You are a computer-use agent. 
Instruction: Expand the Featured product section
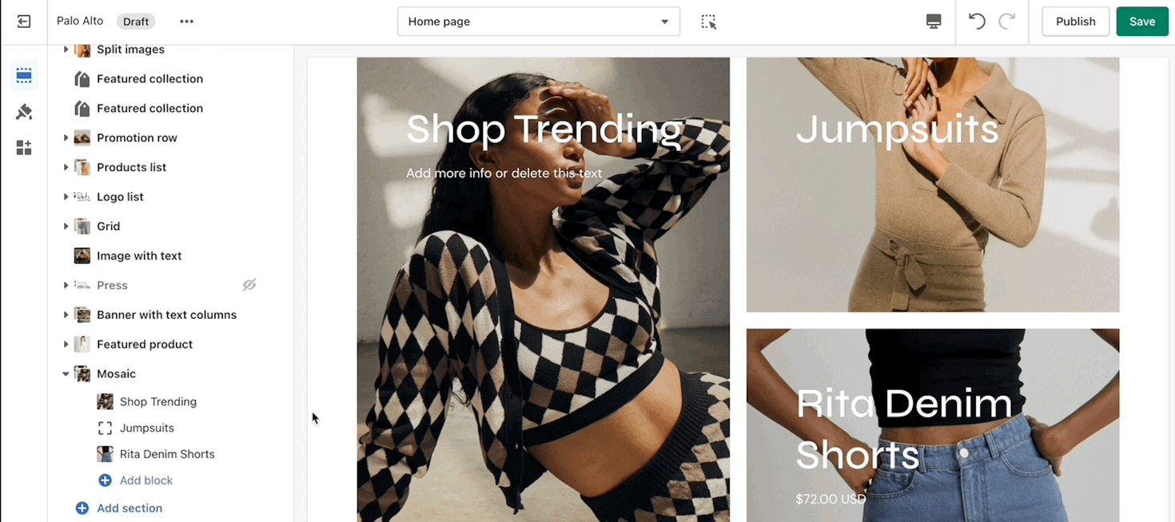point(66,344)
